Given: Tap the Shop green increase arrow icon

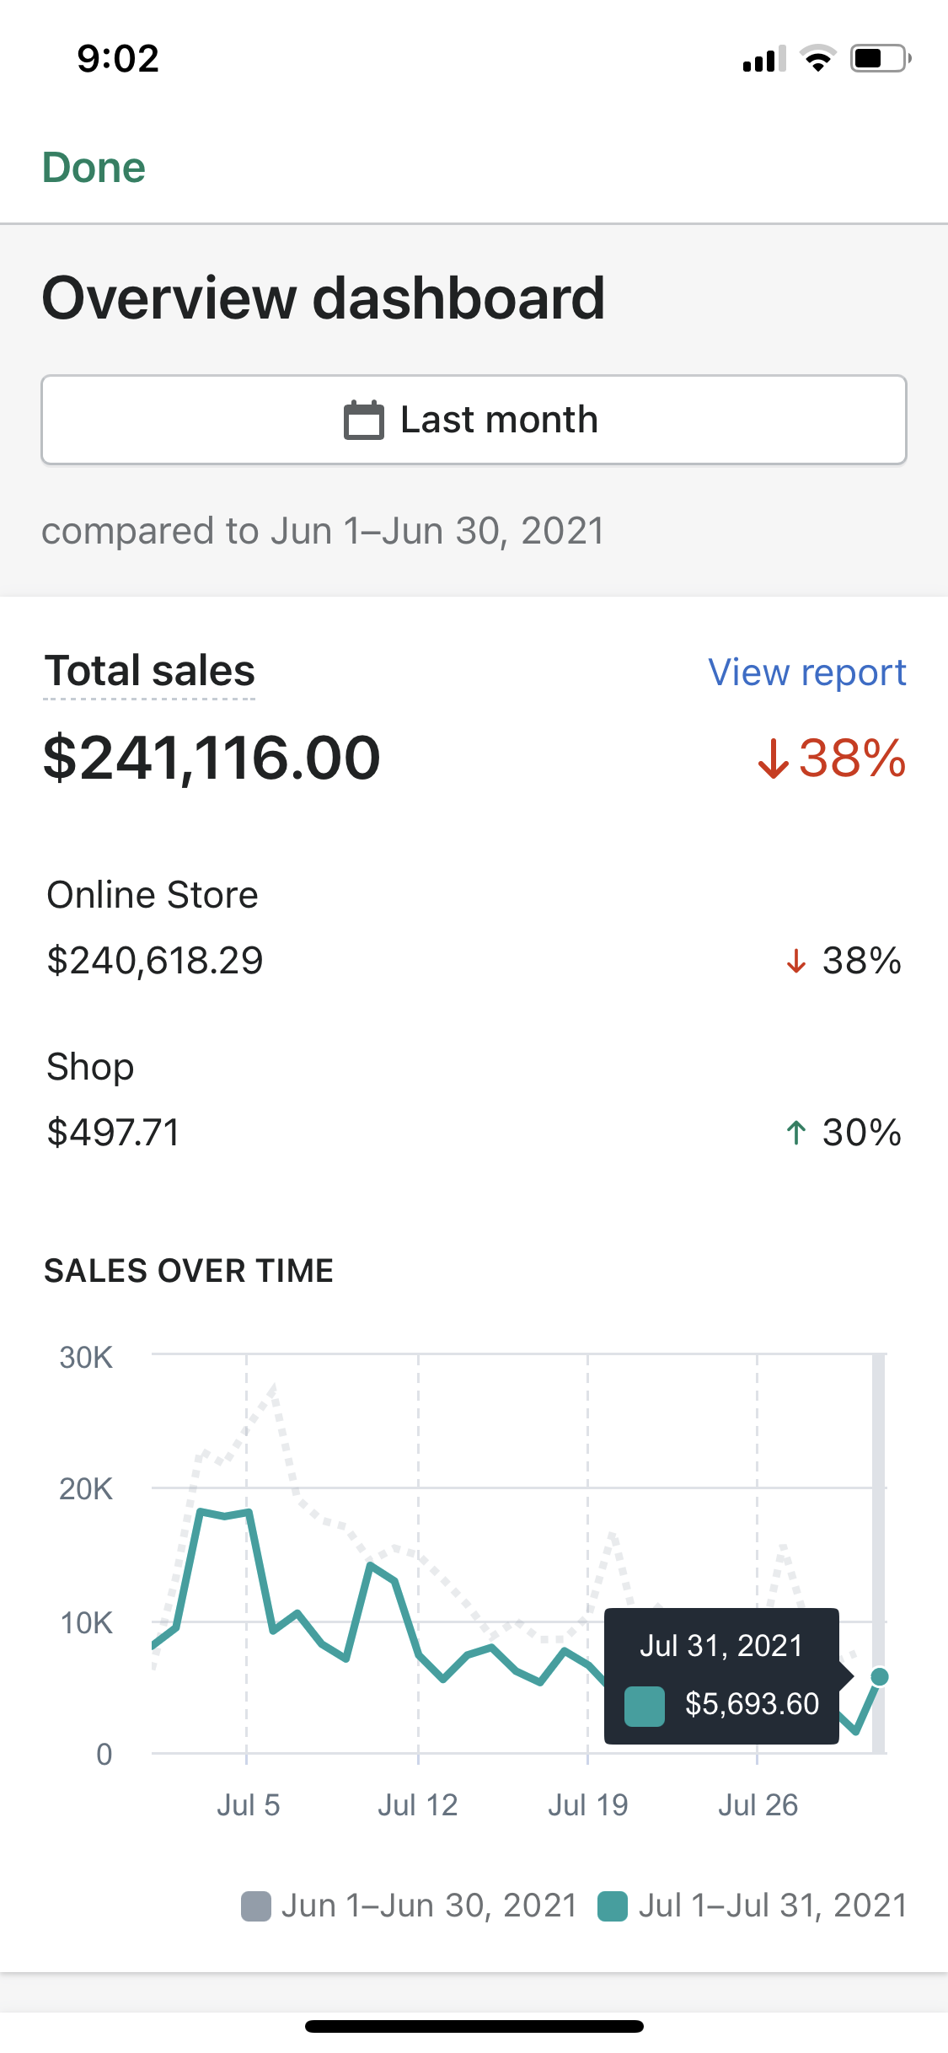Looking at the screenshot, I should tap(796, 1133).
